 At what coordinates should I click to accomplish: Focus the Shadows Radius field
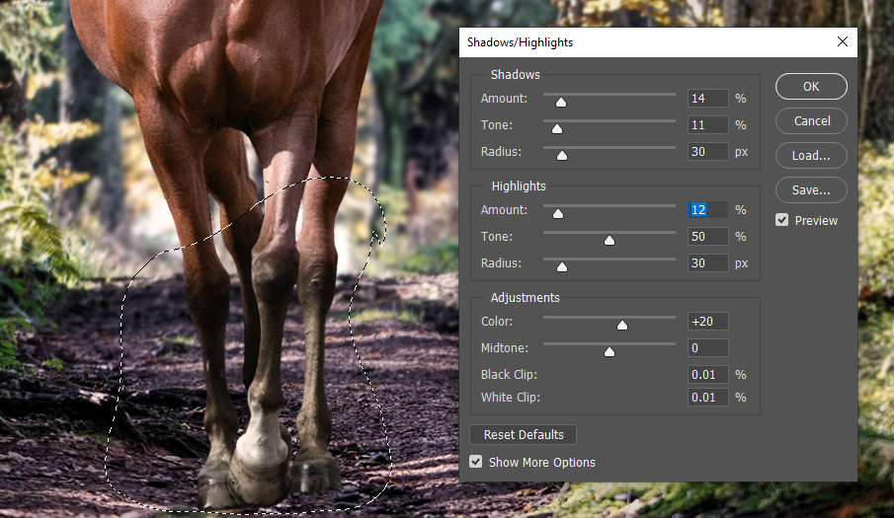(x=707, y=152)
